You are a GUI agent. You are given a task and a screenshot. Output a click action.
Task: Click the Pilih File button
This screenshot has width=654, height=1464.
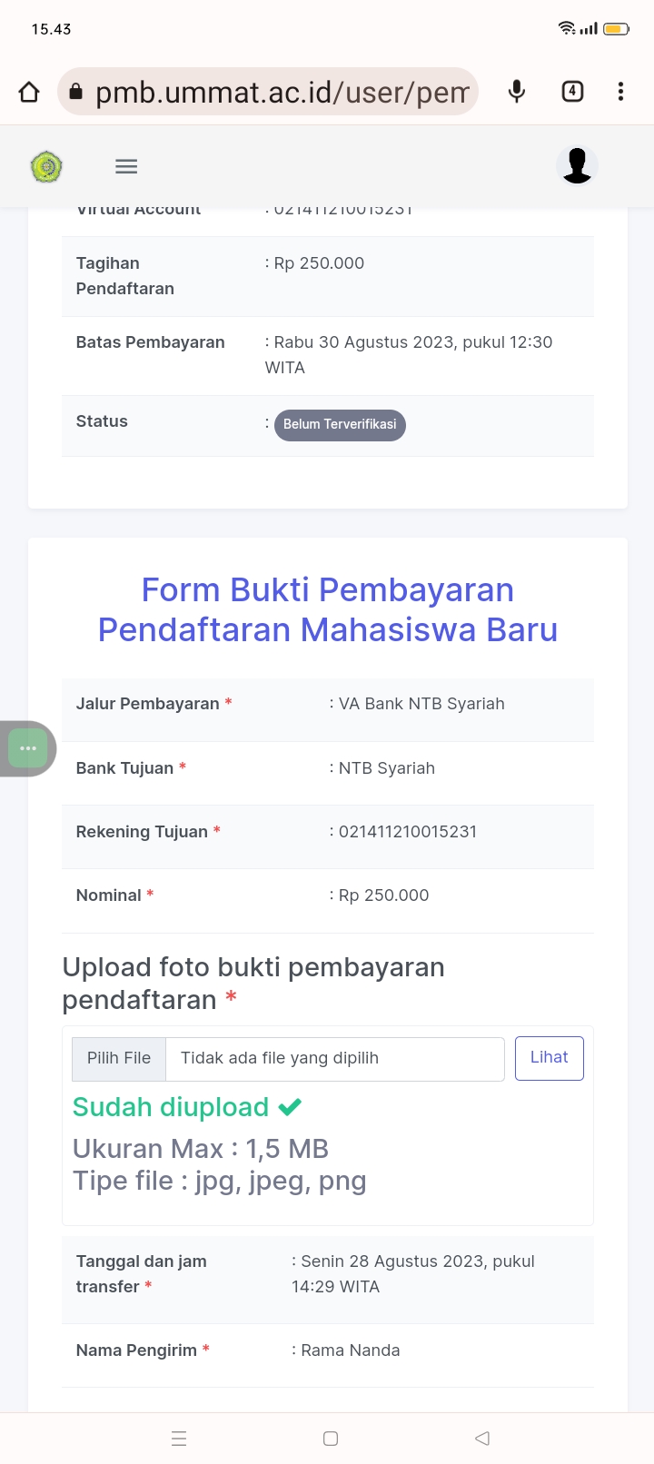click(x=119, y=1058)
